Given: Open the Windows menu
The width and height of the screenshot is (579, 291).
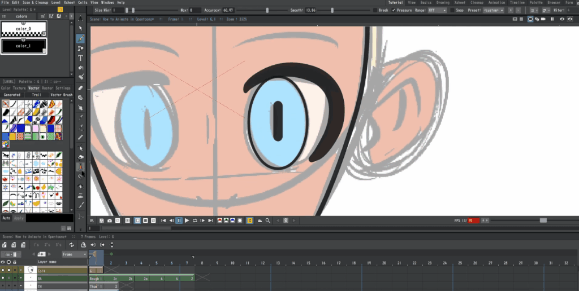Looking at the screenshot, I should pyautogui.click(x=107, y=3).
